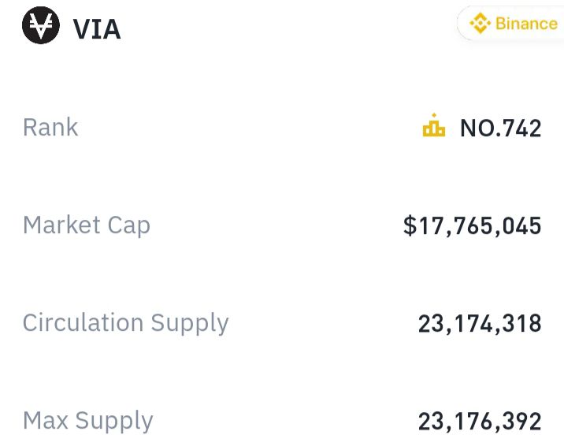Tap the Binance text in badge
This screenshot has width=564, height=435.
point(527,24)
